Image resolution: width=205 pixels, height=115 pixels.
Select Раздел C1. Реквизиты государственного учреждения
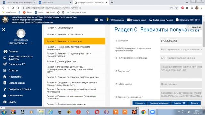[75, 48]
